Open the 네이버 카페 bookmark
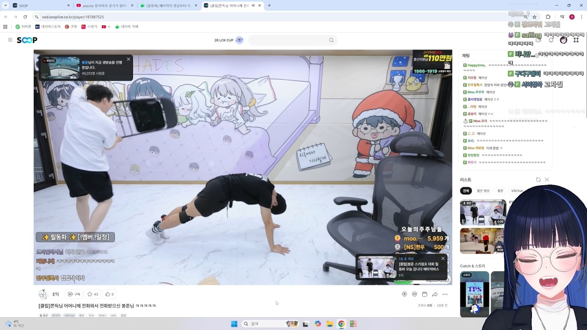The height and width of the screenshot is (330, 587). [127, 27]
